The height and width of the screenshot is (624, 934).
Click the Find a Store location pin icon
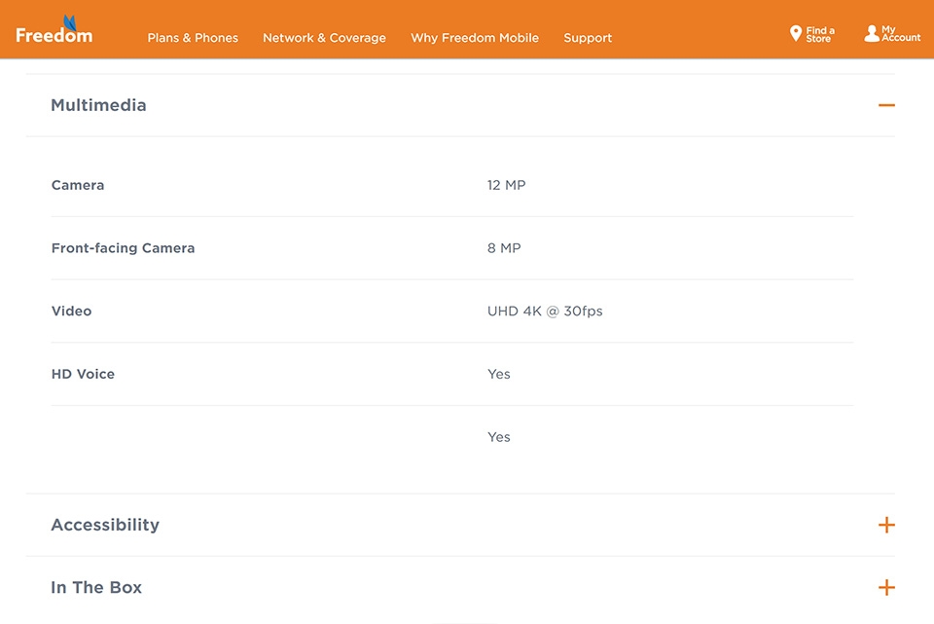coord(795,33)
